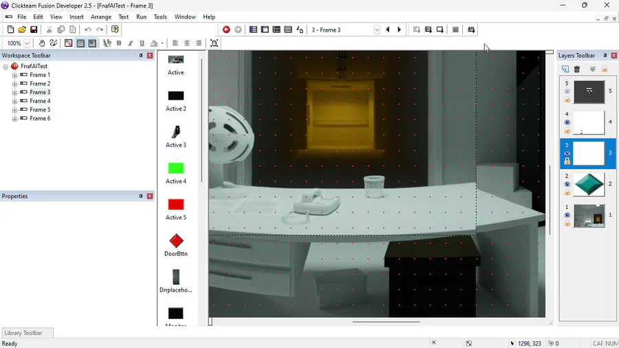Image resolution: width=619 pixels, height=348 pixels.
Task: Close the Layers Toolbar panel
Action: [x=614, y=56]
